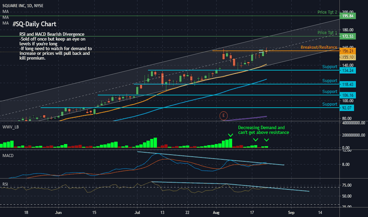Click the green chevron above the August volume peak
Viewport: 368px width, 217px height.
231,135
